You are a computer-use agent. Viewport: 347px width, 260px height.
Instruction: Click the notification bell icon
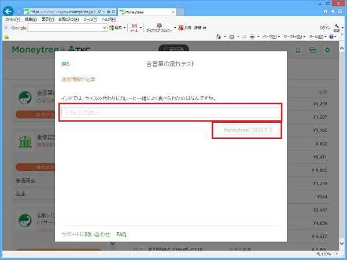click(298, 50)
